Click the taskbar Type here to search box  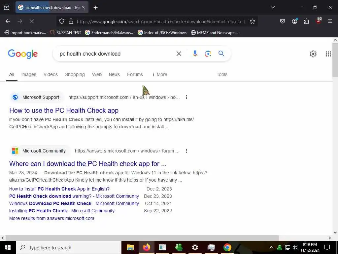(x=69, y=247)
